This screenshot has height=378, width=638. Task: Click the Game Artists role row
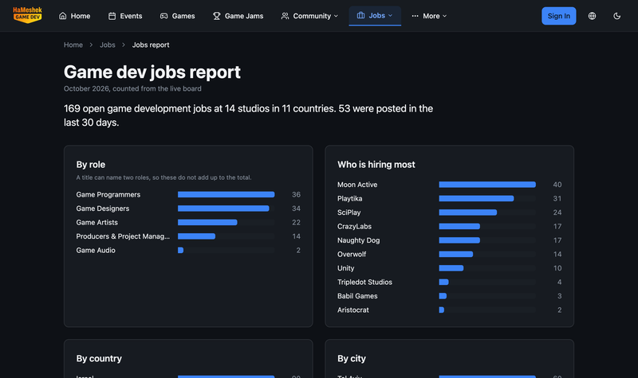coord(188,222)
